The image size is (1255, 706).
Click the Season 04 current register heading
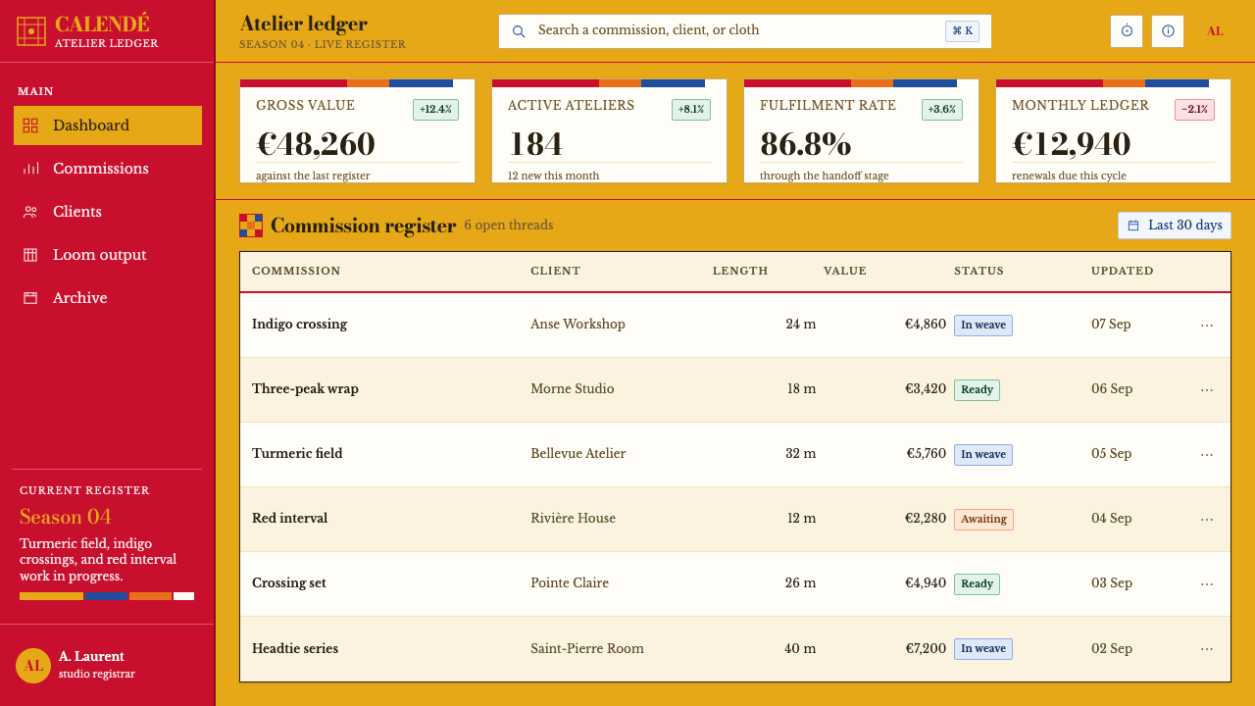[66, 517]
